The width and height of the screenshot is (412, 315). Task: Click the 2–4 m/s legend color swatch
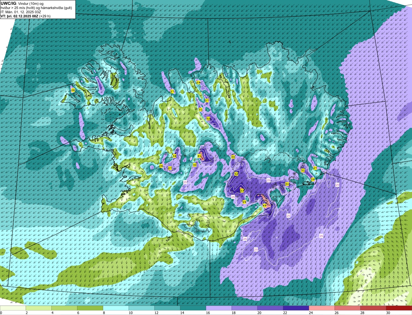pos(39,308)
